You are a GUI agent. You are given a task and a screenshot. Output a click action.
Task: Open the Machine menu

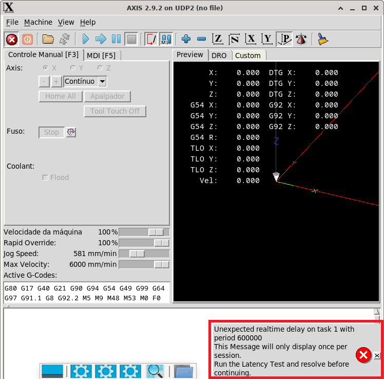click(38, 22)
